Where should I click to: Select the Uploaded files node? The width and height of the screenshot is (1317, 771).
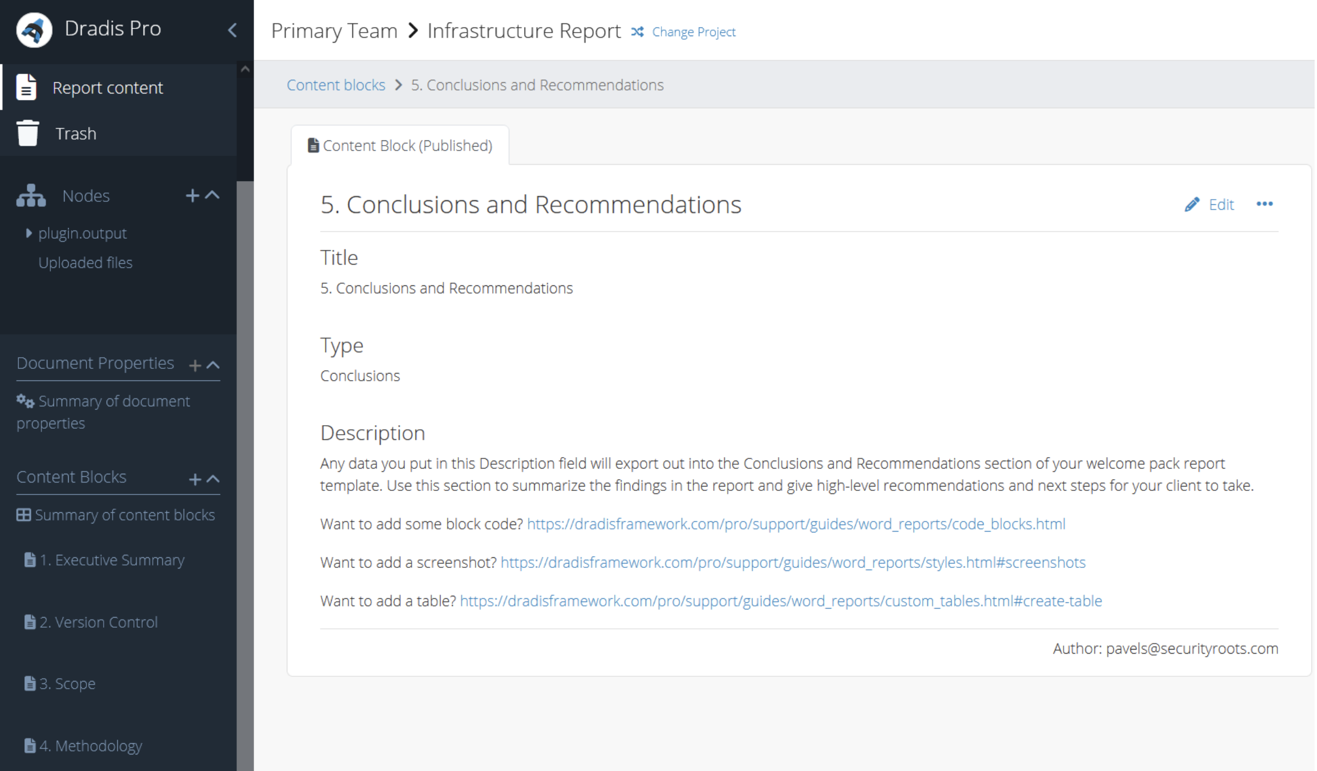click(85, 262)
